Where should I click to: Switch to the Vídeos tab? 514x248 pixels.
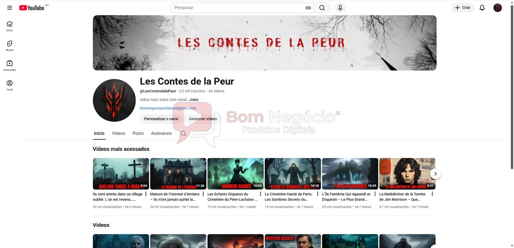119,133
